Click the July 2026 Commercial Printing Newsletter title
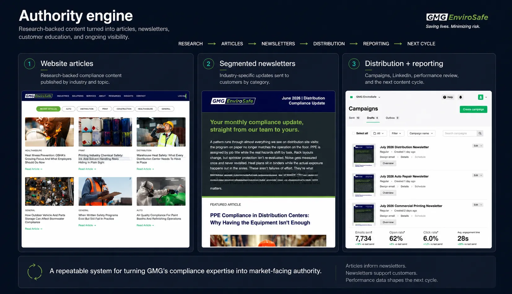Image resolution: width=512 pixels, height=294 pixels. [x=411, y=206]
